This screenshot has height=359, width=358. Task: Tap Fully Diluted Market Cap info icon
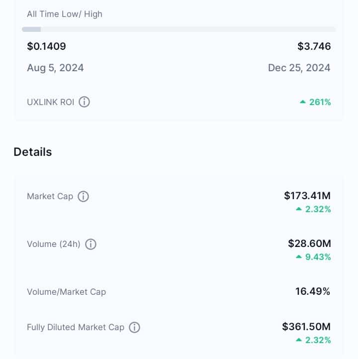point(134,328)
